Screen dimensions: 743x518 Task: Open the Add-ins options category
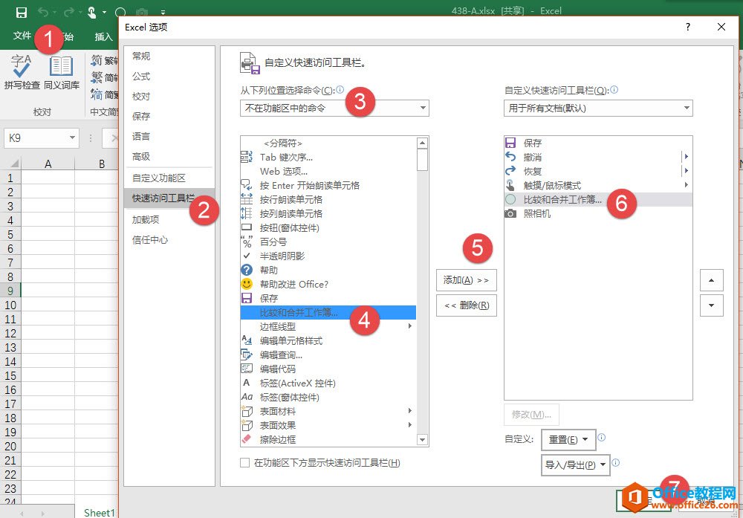tap(146, 219)
